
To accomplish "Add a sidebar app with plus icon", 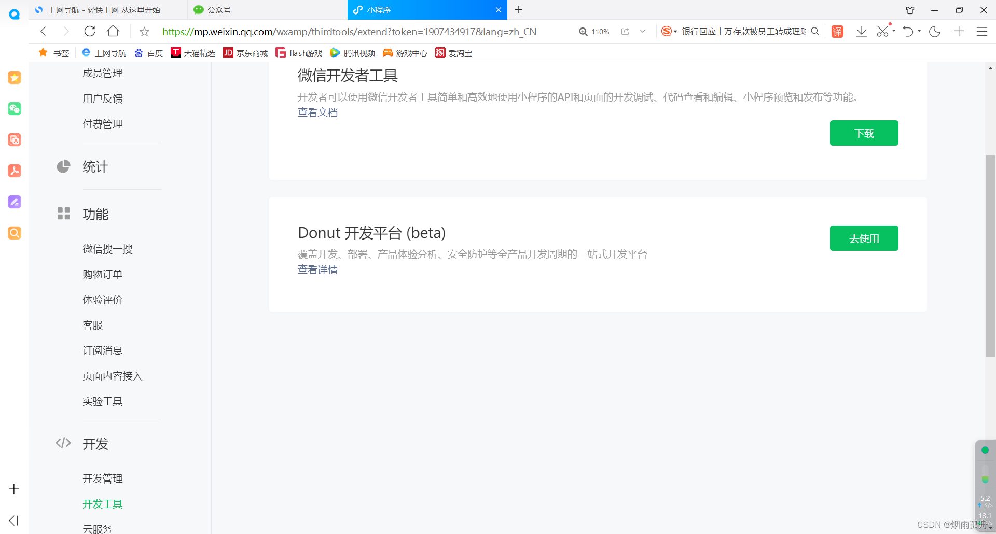I will [14, 489].
